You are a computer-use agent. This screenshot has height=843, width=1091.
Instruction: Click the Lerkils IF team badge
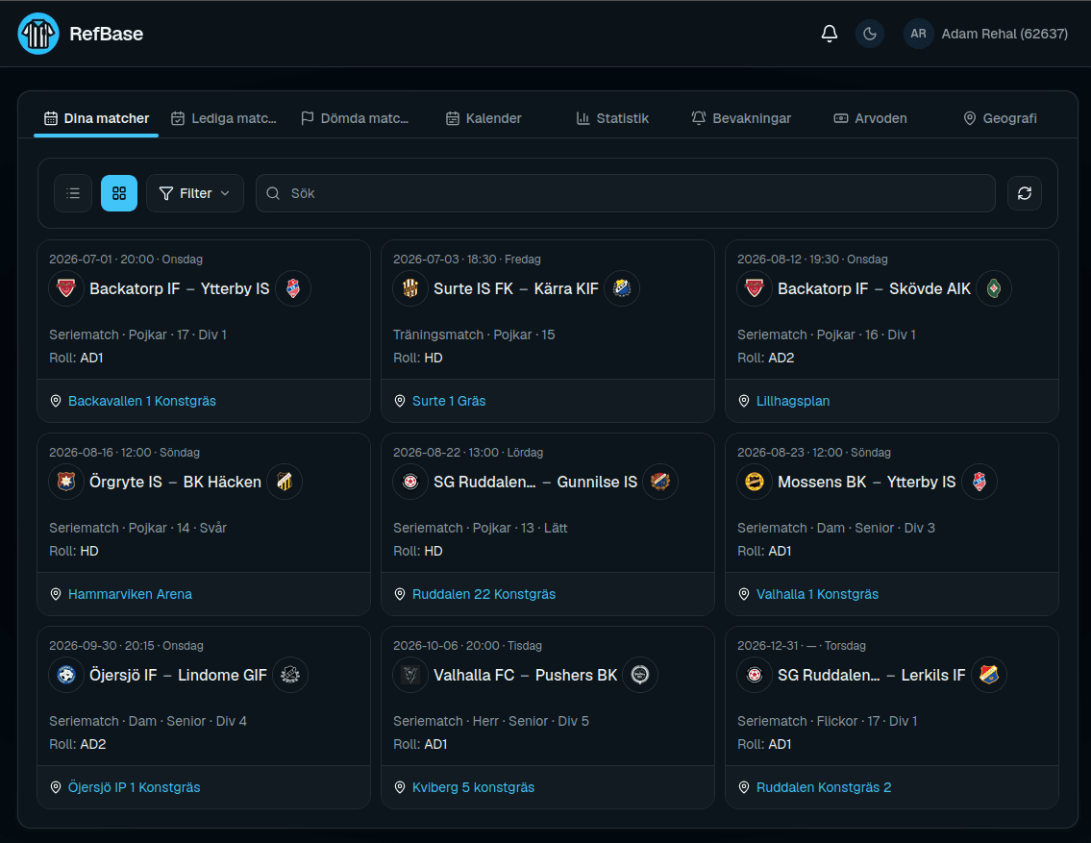click(989, 675)
